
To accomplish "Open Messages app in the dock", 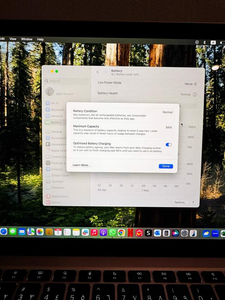I will pyautogui.click(x=13, y=232).
